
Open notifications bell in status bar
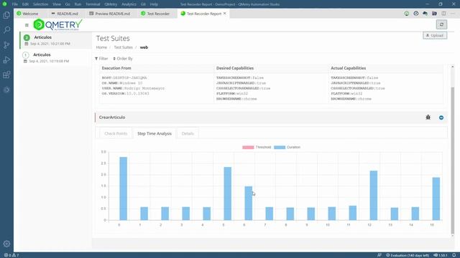pos(454,255)
